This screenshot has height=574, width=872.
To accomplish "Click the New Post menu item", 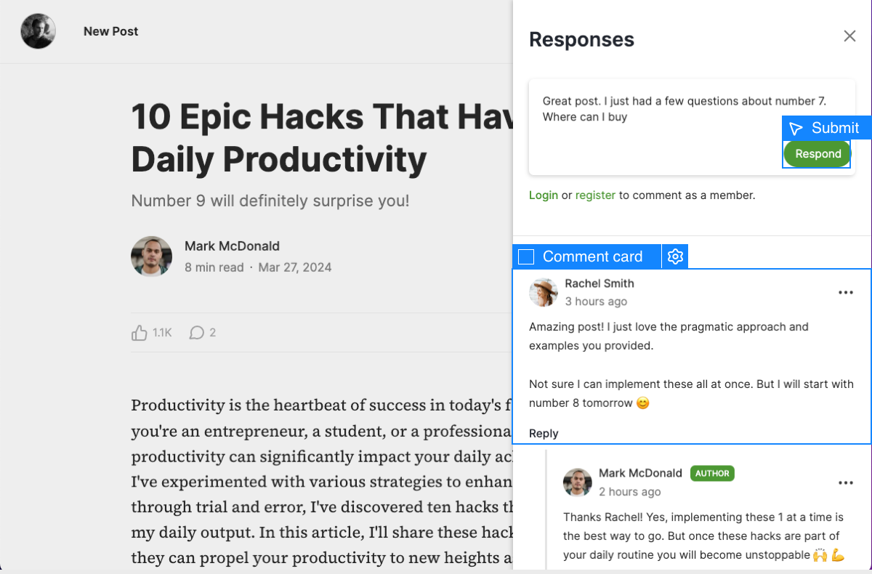I will pyautogui.click(x=110, y=31).
